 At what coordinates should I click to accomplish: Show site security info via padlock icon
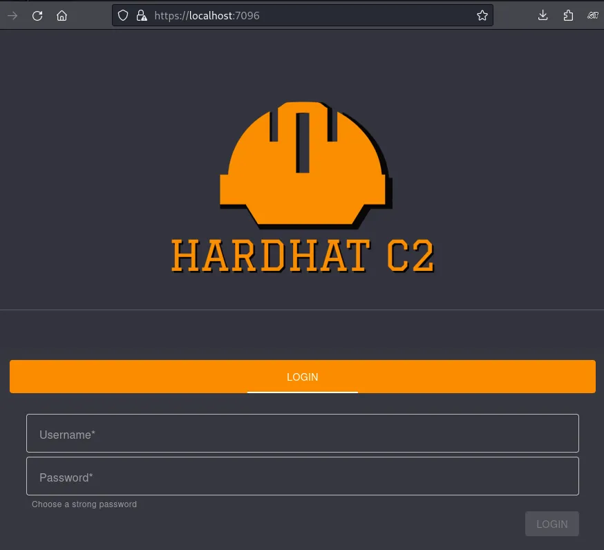click(141, 15)
